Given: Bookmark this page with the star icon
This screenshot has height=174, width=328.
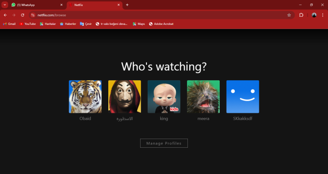Looking at the screenshot, I should [x=289, y=15].
